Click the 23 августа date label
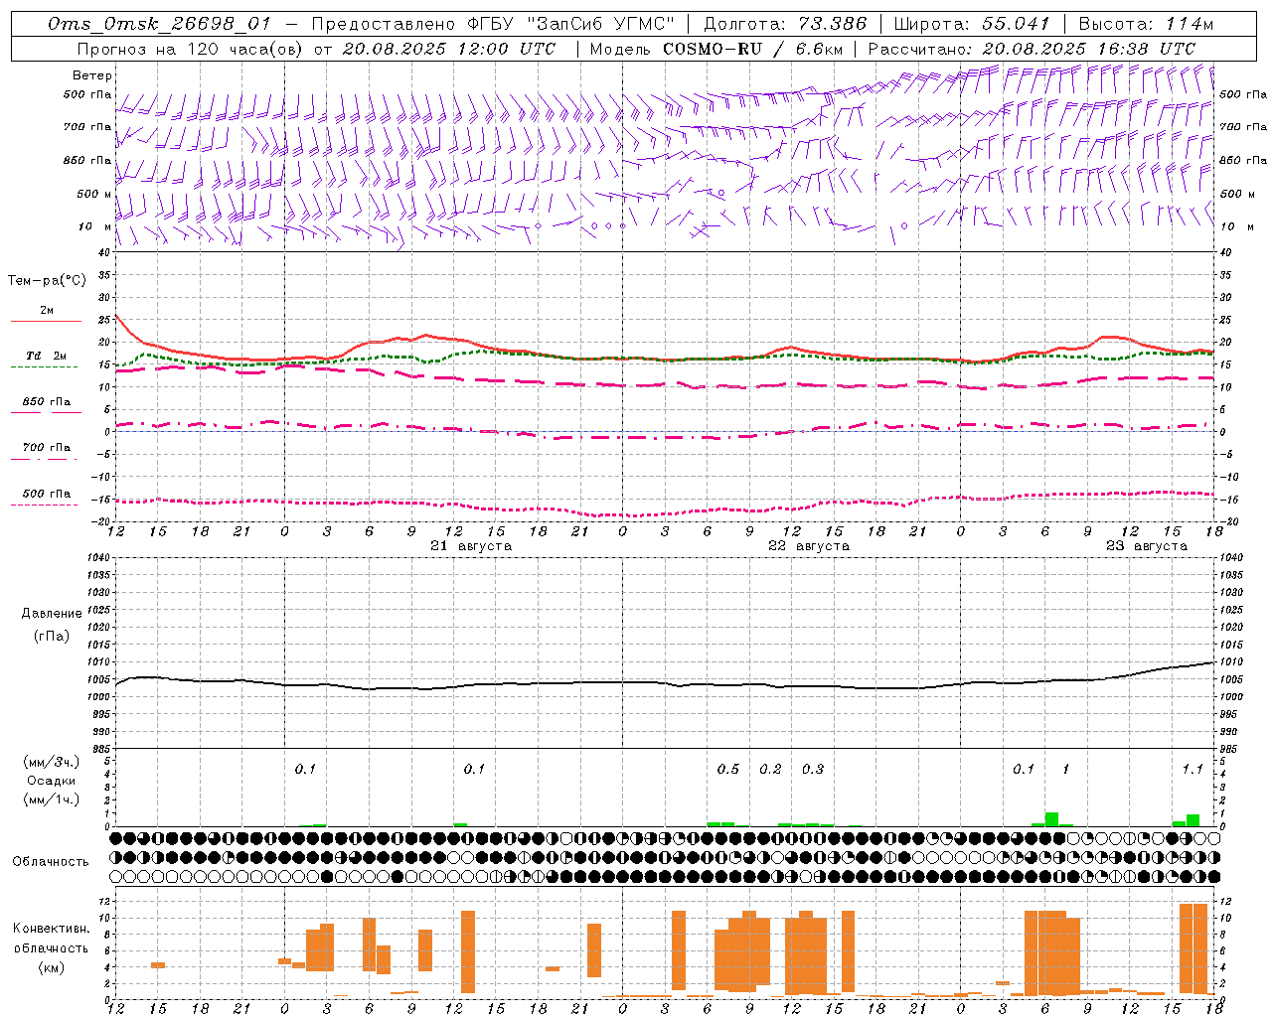The image size is (1272, 1017). tap(1147, 546)
